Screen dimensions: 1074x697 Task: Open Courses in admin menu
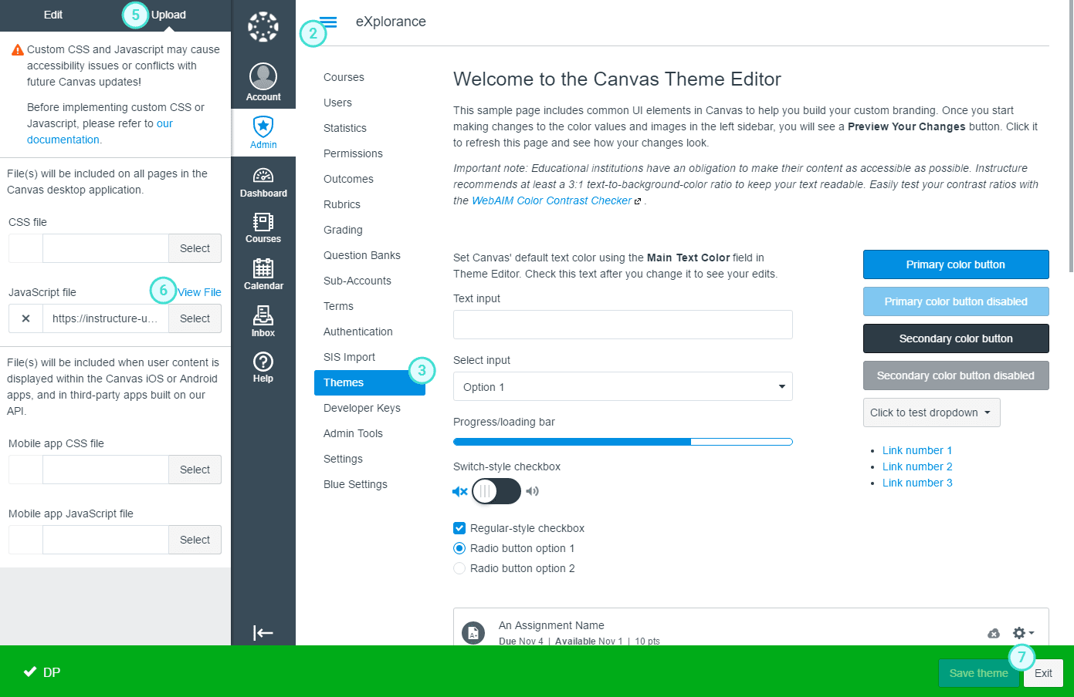(x=344, y=77)
